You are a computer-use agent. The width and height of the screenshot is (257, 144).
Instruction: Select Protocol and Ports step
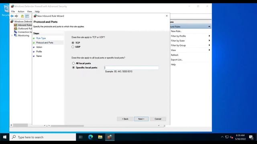pyautogui.click(x=45, y=43)
